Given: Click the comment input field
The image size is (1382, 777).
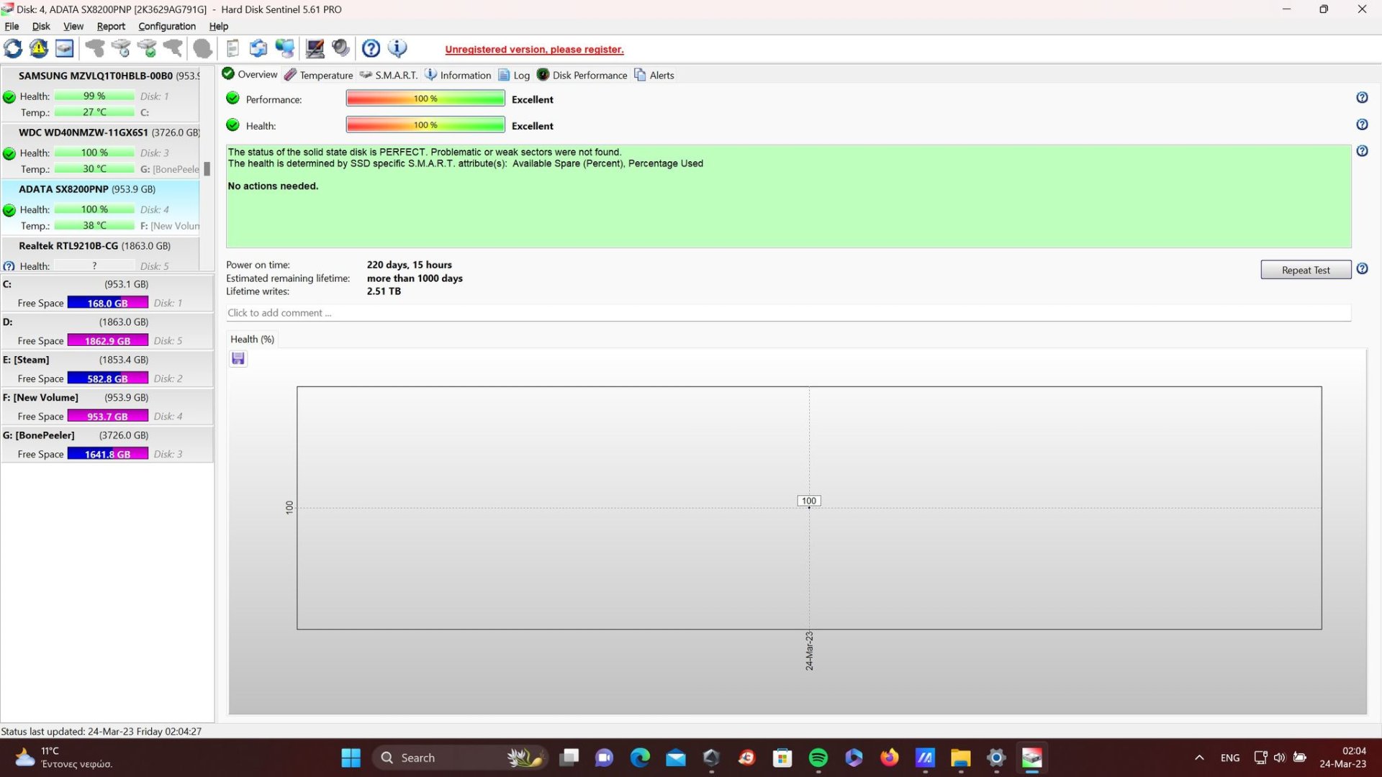Looking at the screenshot, I should (x=787, y=313).
